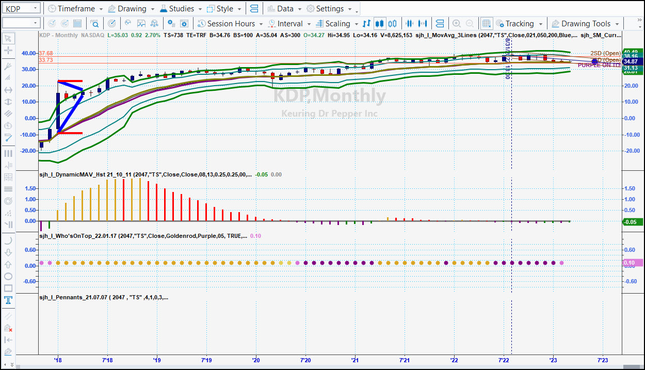The image size is (645, 370).
Task: Select the down arrow drawing tool
Action: pos(8,252)
